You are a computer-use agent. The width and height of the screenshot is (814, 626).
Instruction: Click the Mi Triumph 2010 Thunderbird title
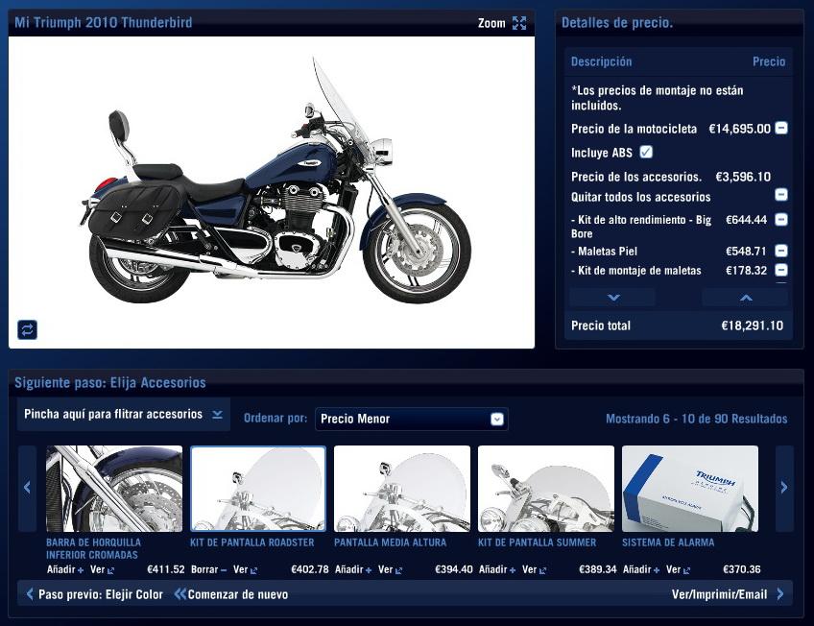(x=104, y=22)
